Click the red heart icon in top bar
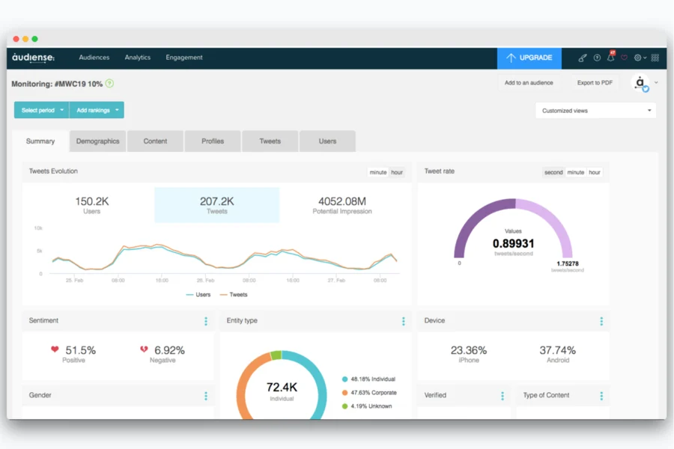This screenshot has width=674, height=449. coord(624,58)
